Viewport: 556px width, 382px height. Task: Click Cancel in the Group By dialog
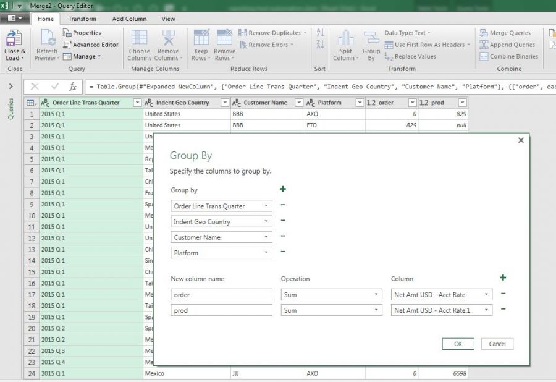tap(497, 344)
